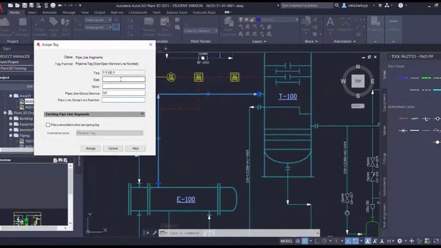Select the Piping folder in project tree

click(x=24, y=135)
